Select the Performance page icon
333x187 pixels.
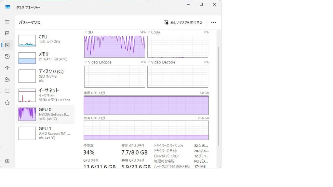click(7, 45)
